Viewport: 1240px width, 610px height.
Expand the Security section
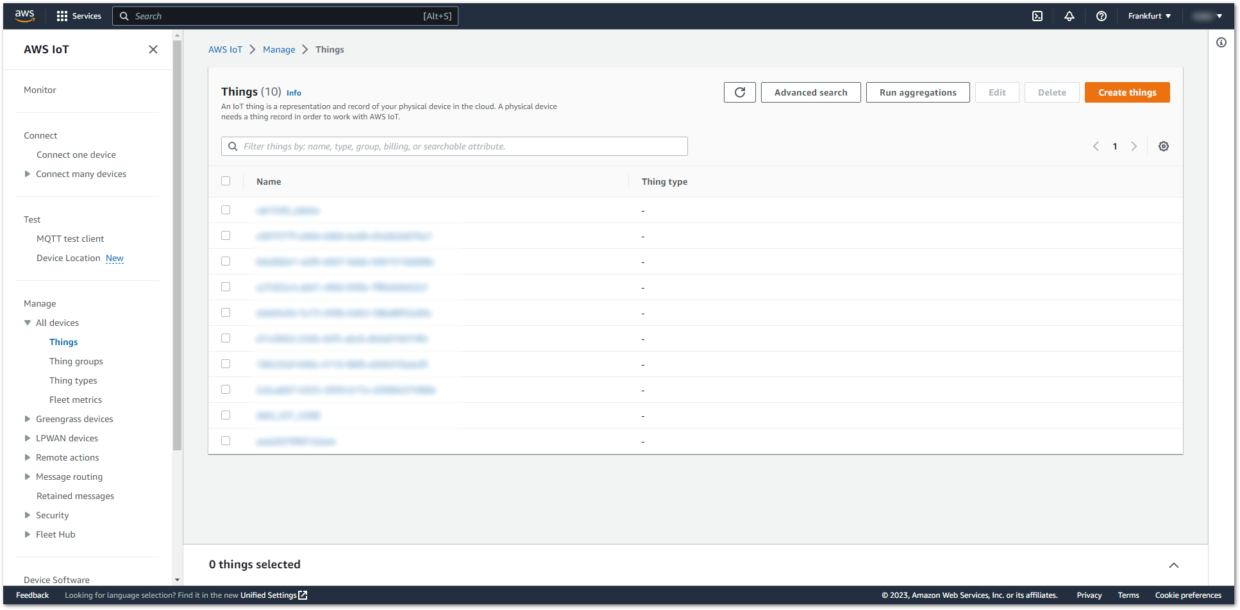[28, 515]
